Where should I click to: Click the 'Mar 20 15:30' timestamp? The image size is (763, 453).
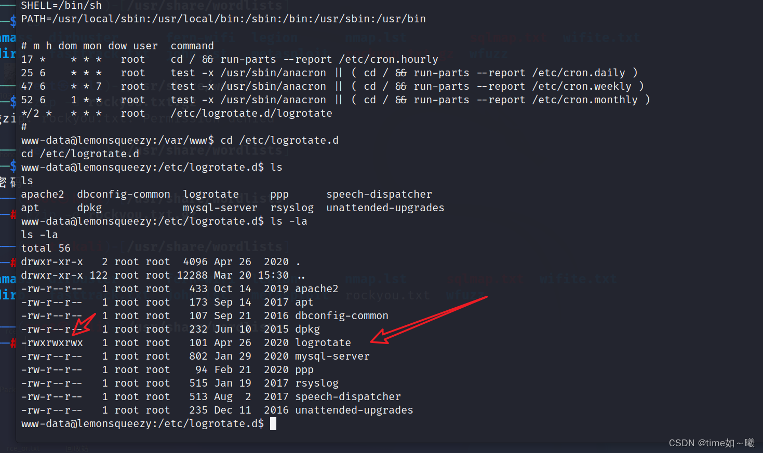tap(251, 276)
